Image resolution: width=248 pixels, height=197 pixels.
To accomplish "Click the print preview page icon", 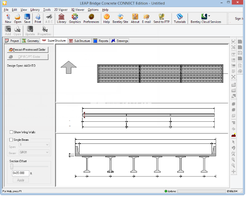I will point(240,66).
